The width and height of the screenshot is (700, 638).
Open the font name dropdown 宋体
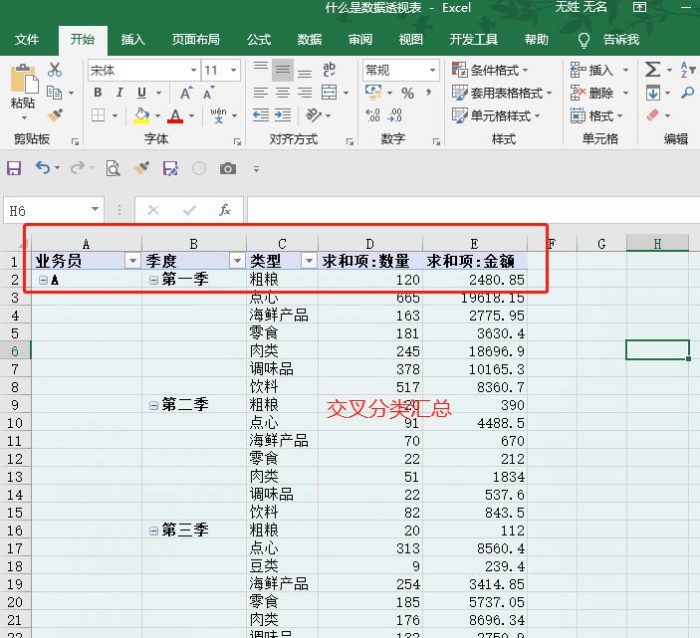pos(193,70)
